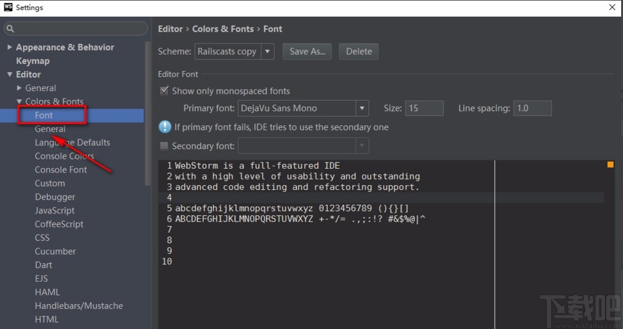623x329 pixels.
Task: Click the Save As... button
Action: coord(307,52)
